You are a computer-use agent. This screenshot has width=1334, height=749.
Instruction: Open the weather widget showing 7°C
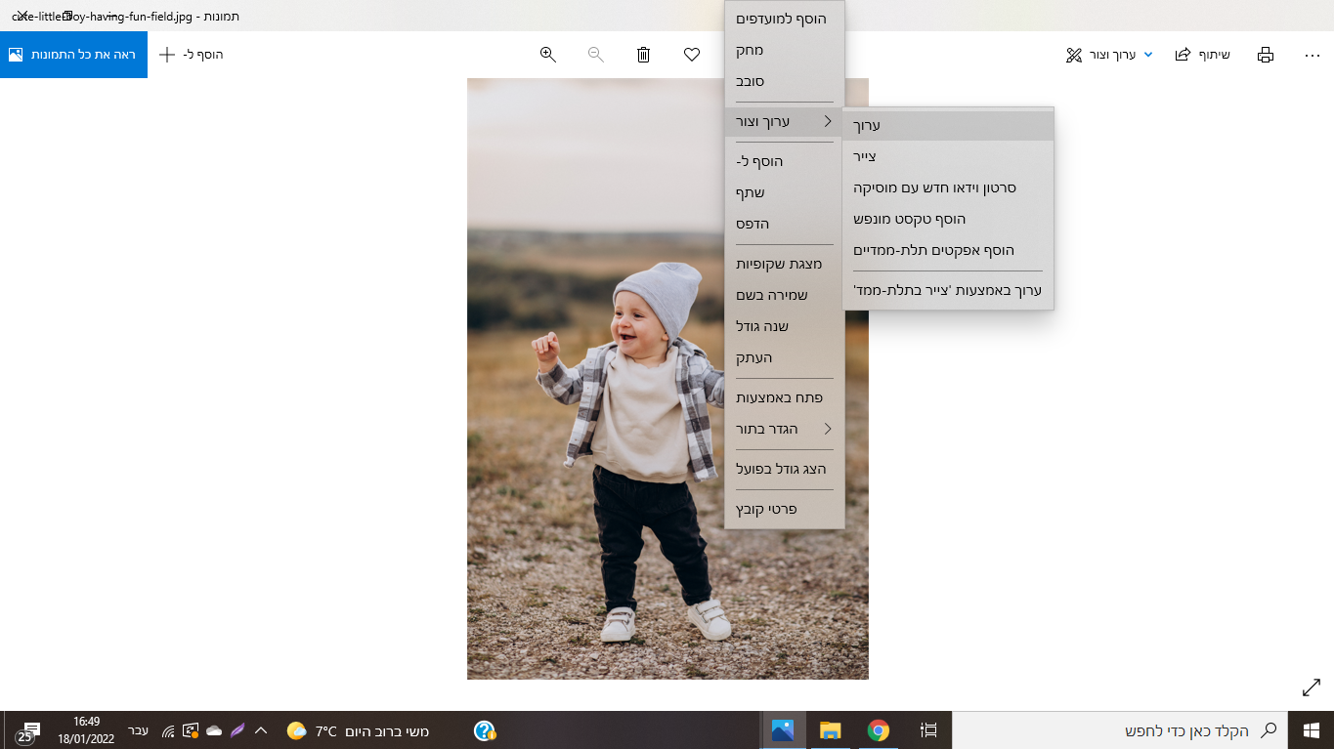pyautogui.click(x=358, y=730)
